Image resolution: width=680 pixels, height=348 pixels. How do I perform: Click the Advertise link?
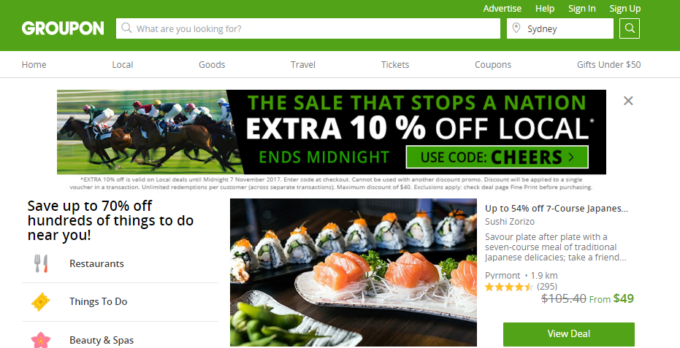[x=503, y=9]
